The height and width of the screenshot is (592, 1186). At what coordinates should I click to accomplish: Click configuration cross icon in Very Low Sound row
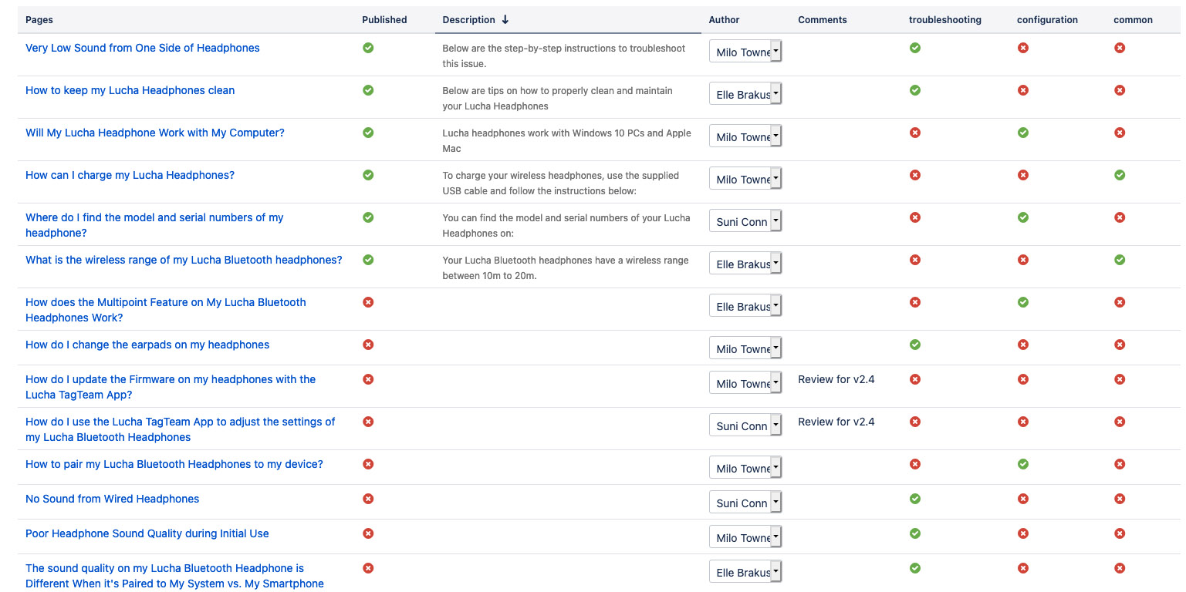click(1023, 48)
